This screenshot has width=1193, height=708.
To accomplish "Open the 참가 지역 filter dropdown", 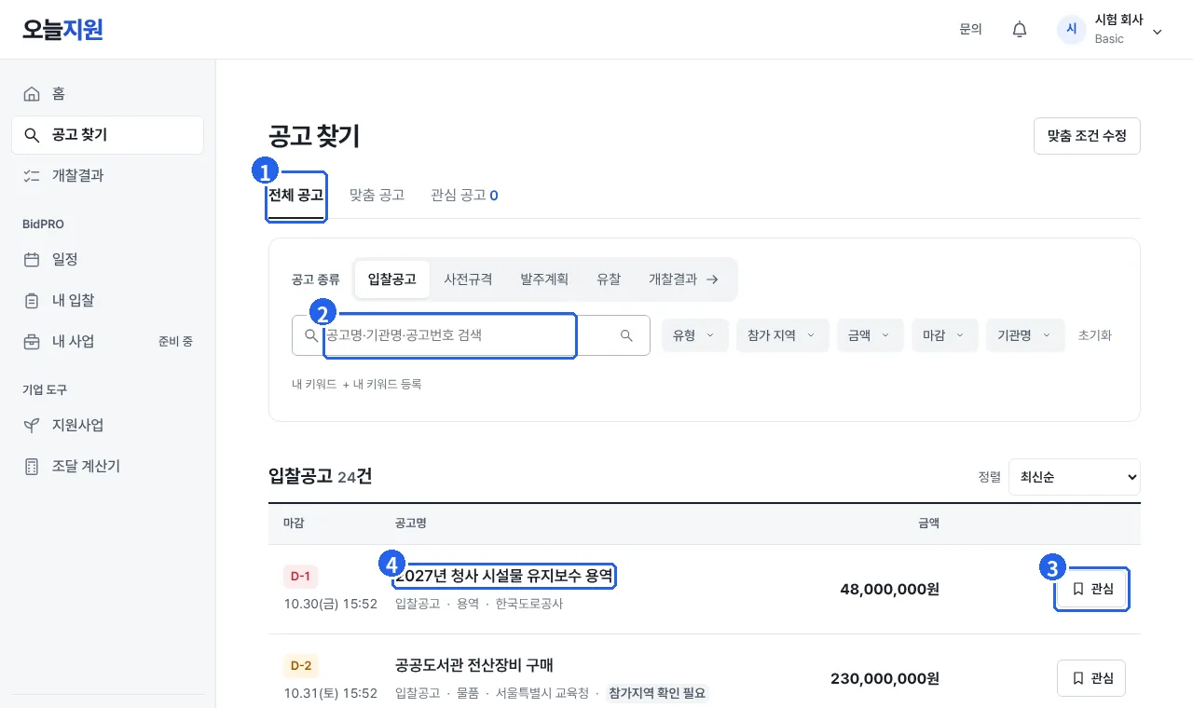I will [x=782, y=335].
